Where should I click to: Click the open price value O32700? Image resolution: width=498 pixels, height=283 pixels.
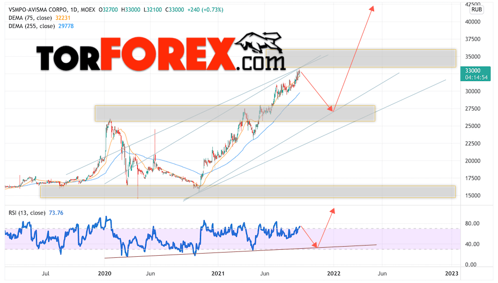click(x=108, y=10)
